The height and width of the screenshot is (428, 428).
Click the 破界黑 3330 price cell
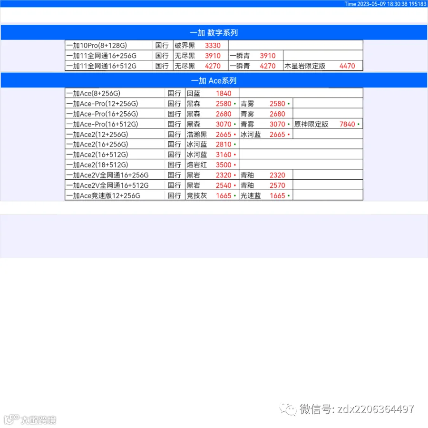(201, 45)
